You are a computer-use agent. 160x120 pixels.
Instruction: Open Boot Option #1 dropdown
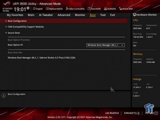(x=105, y=45)
